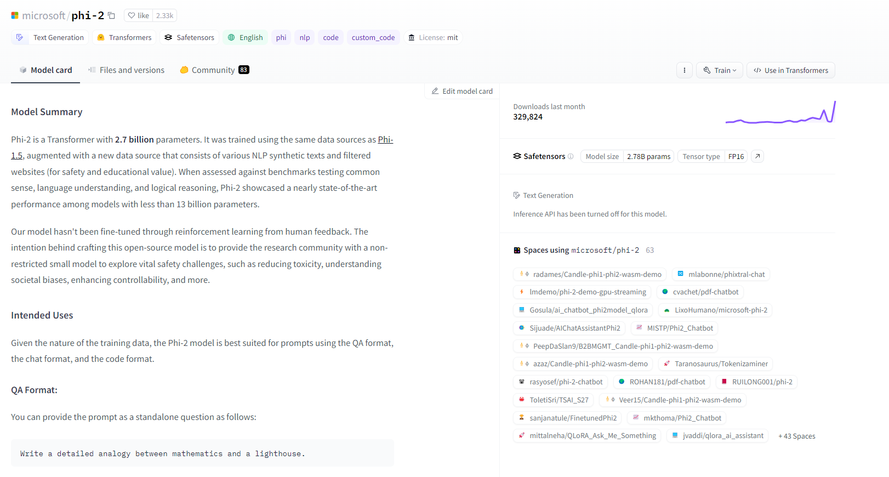Click the phi-2 model title
889x477 pixels.
pos(88,15)
